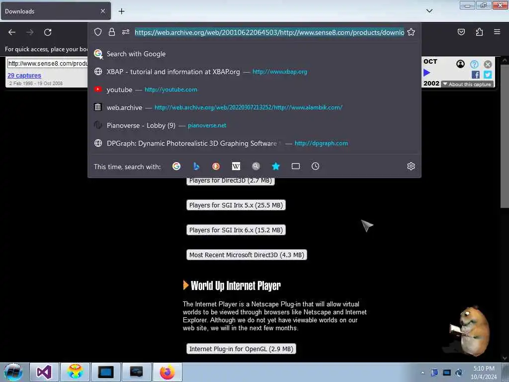Open a new tab with the plus button
This screenshot has height=382, width=509.
121,11
